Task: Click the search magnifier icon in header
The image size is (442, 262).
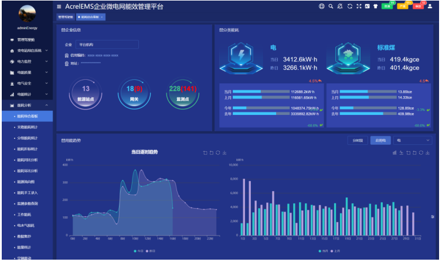Action: click(x=331, y=6)
